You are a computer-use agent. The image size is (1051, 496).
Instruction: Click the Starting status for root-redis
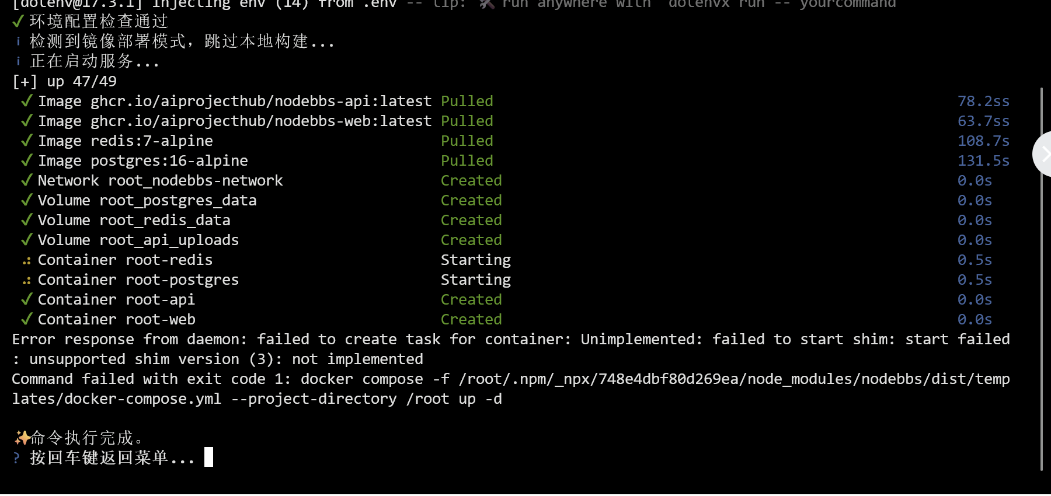(475, 260)
